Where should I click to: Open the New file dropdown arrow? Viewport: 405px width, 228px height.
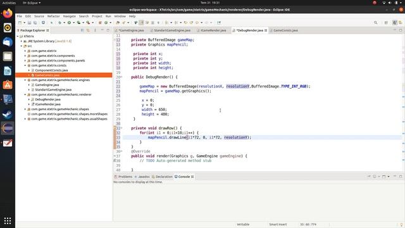24,23
